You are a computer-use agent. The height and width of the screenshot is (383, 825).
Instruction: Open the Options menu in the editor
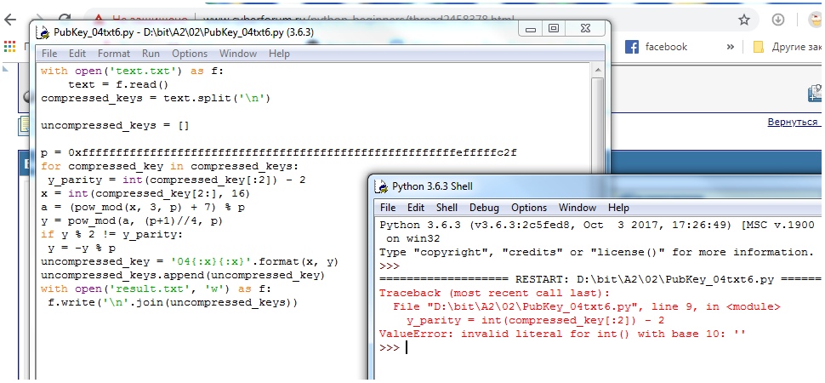coord(189,54)
